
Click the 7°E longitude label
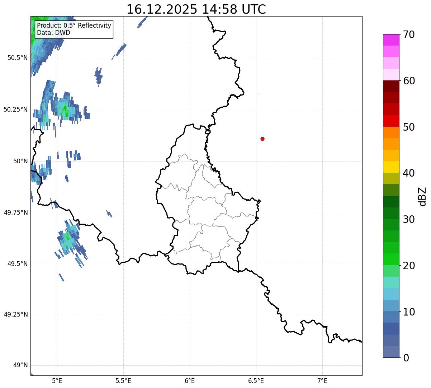click(322, 381)
